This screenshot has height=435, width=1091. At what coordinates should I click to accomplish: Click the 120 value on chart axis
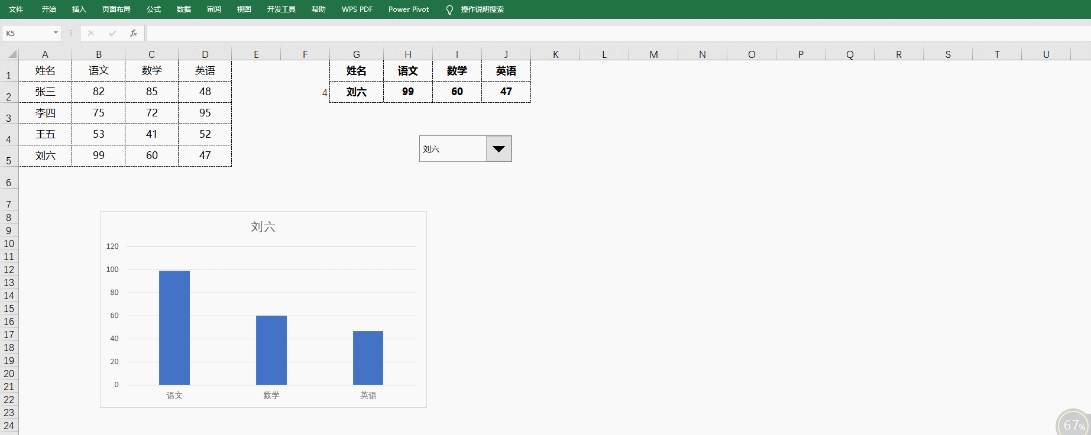(112, 246)
